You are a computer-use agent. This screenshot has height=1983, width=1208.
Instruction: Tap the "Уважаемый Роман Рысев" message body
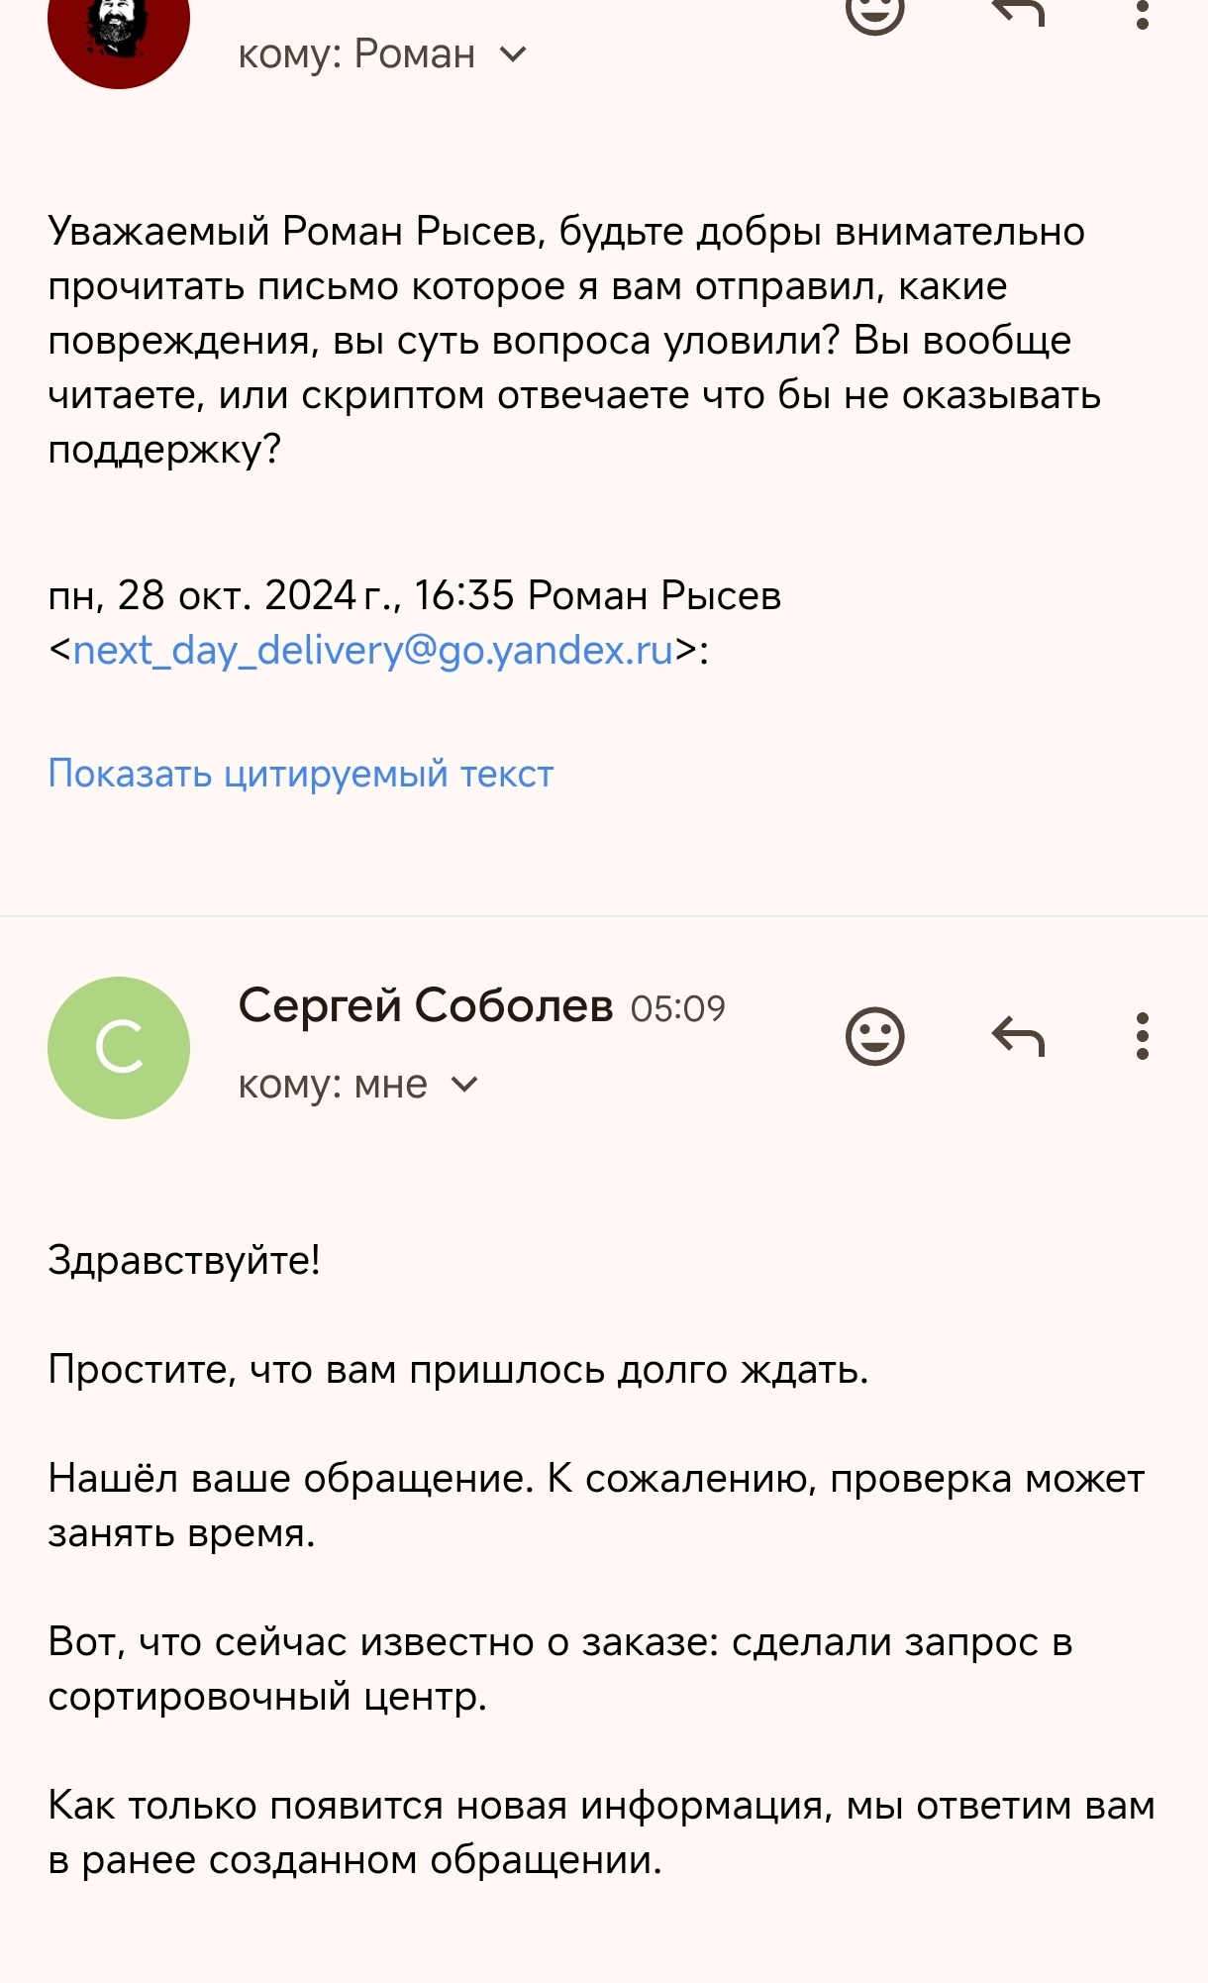pos(574,340)
